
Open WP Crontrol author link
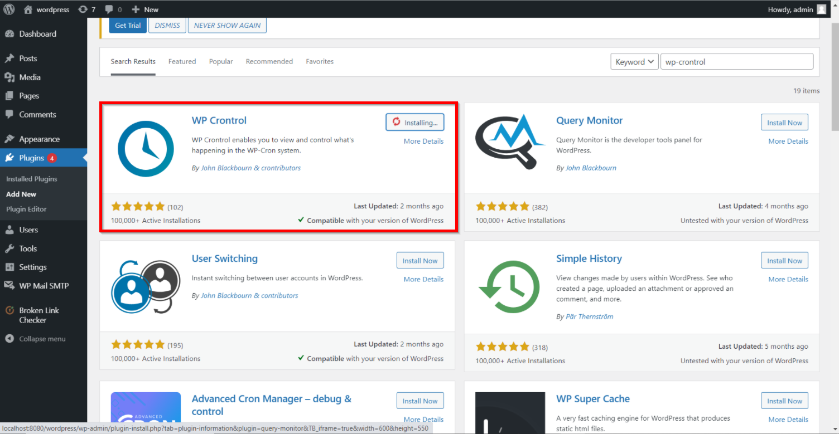pos(250,168)
